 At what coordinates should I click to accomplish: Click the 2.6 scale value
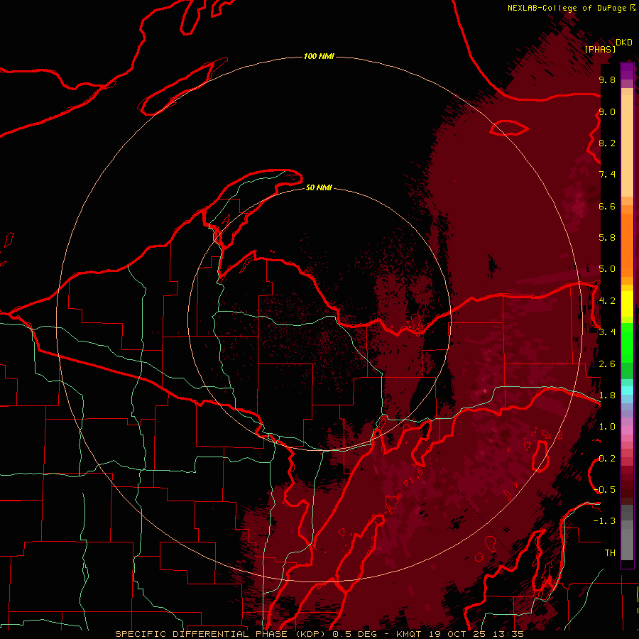(607, 364)
